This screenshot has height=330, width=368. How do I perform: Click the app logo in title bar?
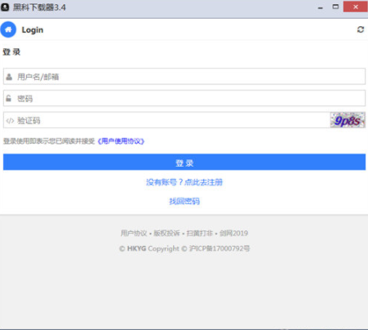point(5,7)
